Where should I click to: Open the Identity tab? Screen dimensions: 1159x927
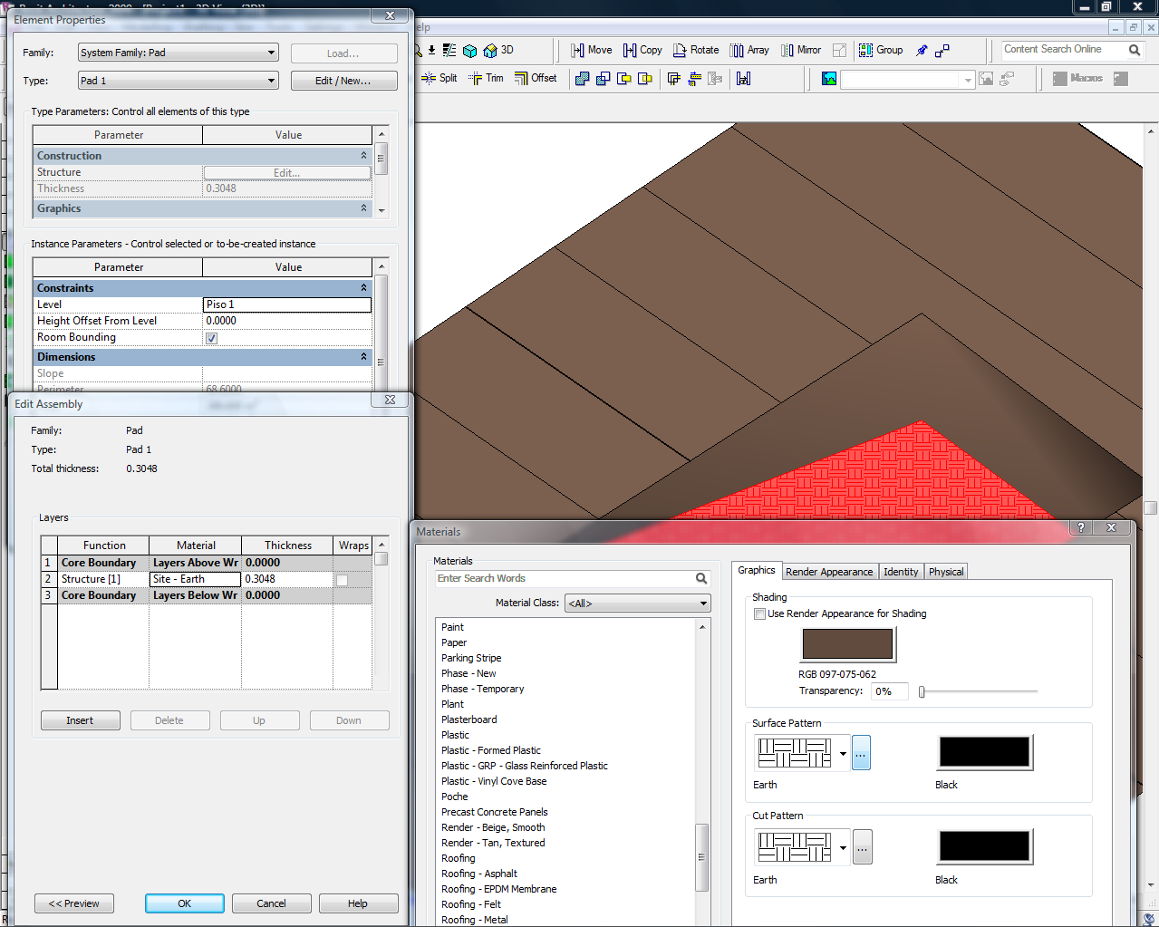tap(901, 572)
